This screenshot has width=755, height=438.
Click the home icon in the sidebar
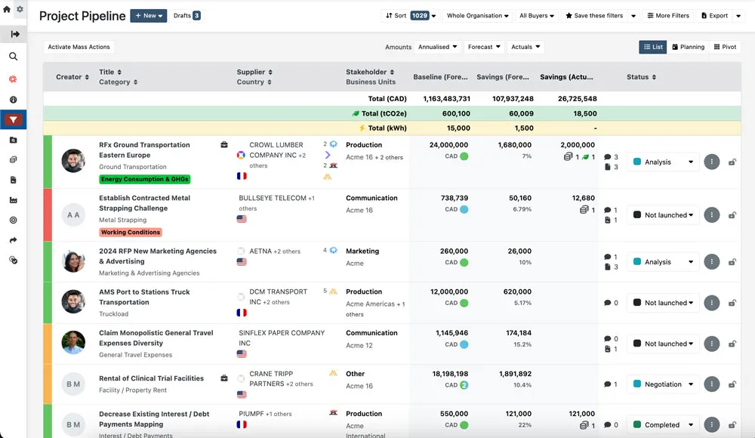pos(8,9)
